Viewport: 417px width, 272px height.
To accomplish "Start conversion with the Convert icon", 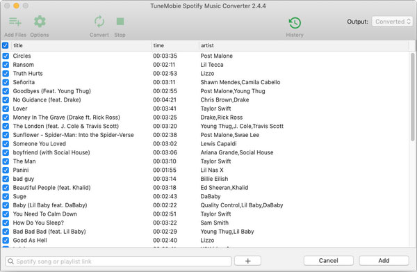I will [x=99, y=22].
